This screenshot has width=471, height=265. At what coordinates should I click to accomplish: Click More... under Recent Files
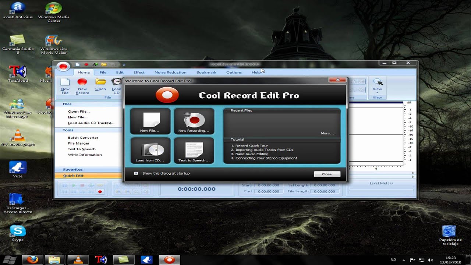(x=327, y=133)
